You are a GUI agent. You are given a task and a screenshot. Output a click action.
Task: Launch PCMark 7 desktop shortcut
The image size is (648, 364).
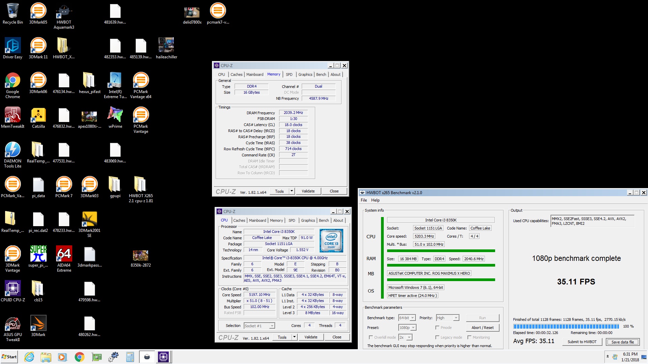coord(64,187)
